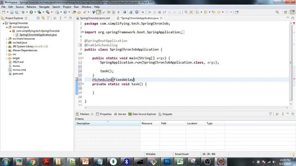The height and width of the screenshot is (166, 296).
Task: Open the External Tools dropdown arrow
Action: click(x=51, y=12)
